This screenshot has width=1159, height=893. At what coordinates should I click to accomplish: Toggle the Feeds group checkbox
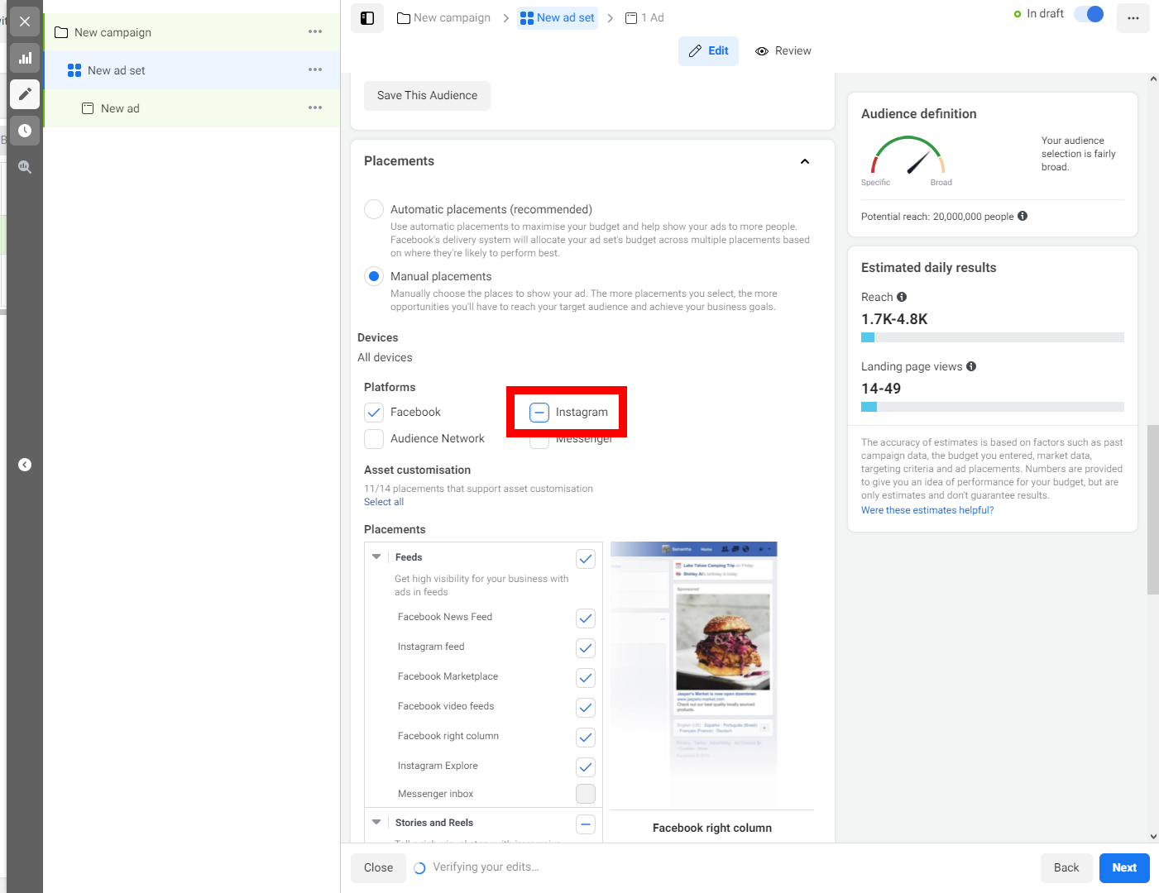[586, 559]
